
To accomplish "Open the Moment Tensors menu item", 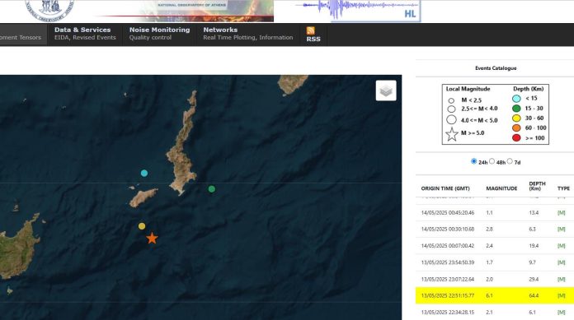I will [x=21, y=37].
